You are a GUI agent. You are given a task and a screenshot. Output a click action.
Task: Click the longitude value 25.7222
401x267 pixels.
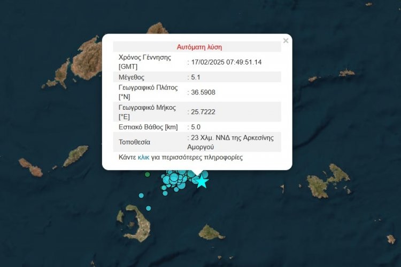click(203, 111)
